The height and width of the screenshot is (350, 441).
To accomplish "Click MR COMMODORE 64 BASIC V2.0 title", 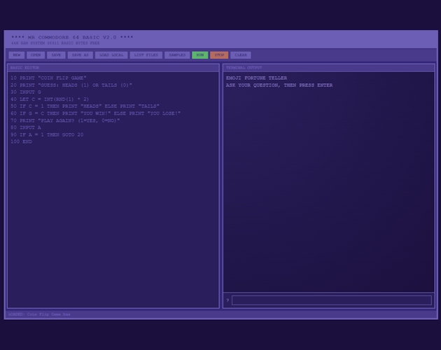I will coord(72,37).
